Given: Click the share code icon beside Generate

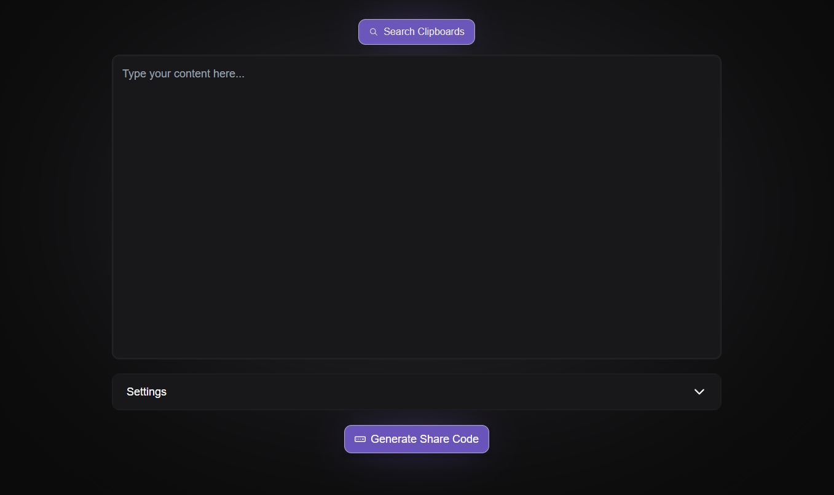Looking at the screenshot, I should pos(360,439).
